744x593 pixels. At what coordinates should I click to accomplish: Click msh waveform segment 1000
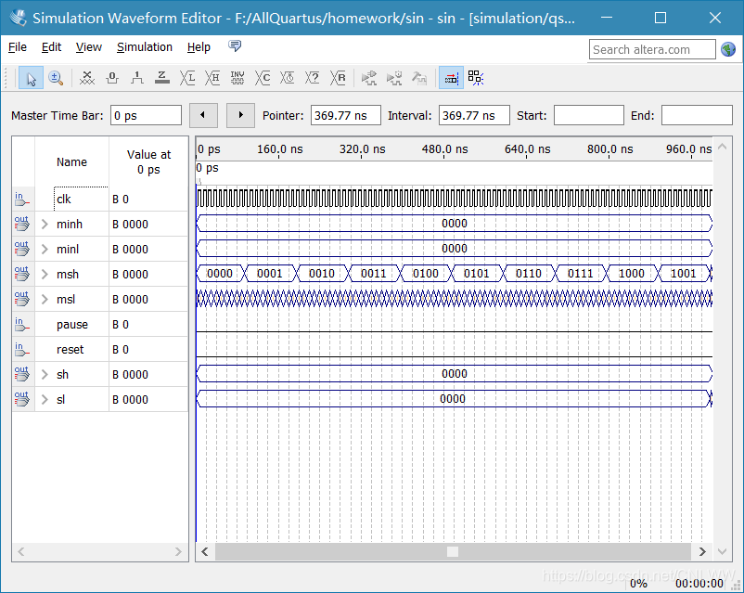632,274
